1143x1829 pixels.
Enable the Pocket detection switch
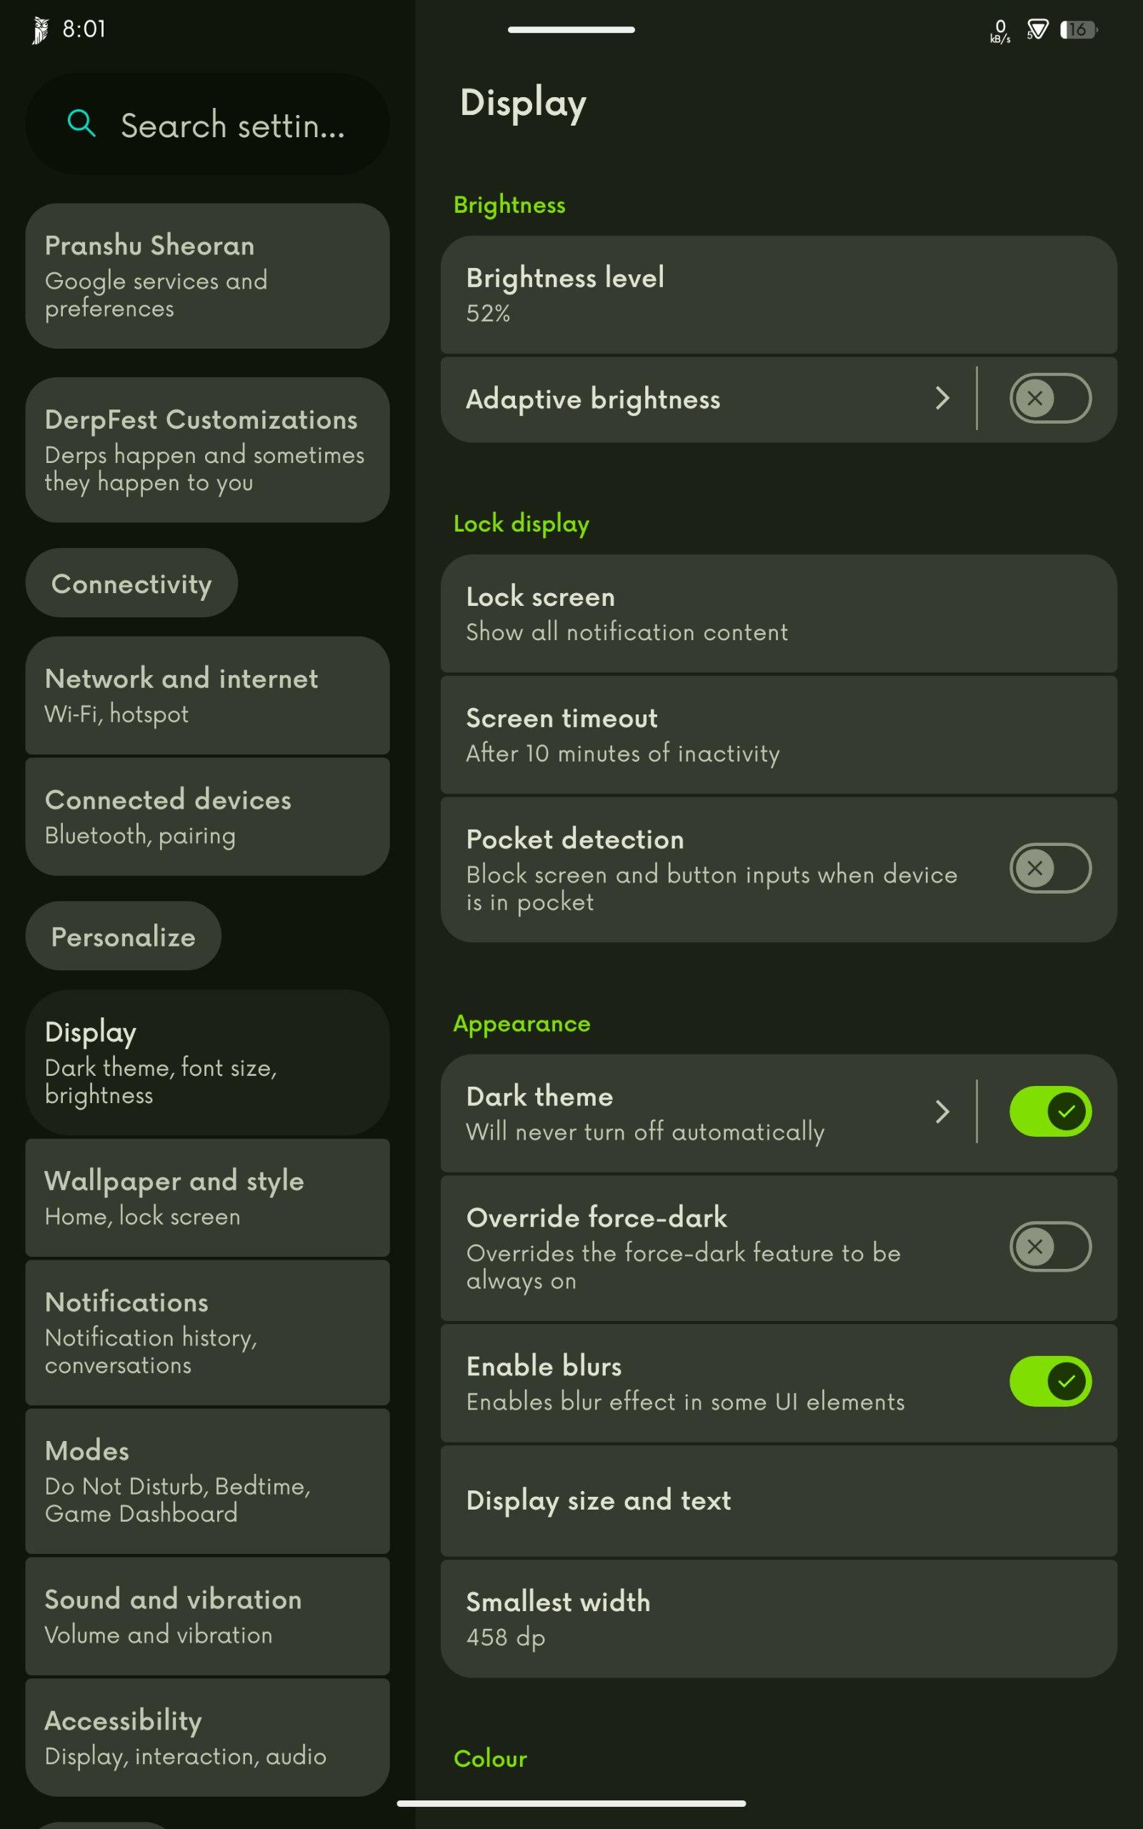point(1050,867)
